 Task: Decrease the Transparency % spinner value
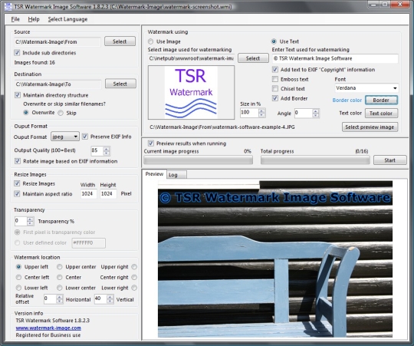[31, 223]
